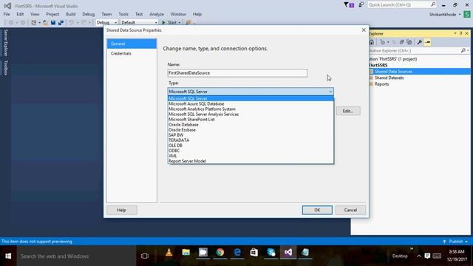473x266 pixels.
Task: Open the Team menu
Action: point(106,14)
